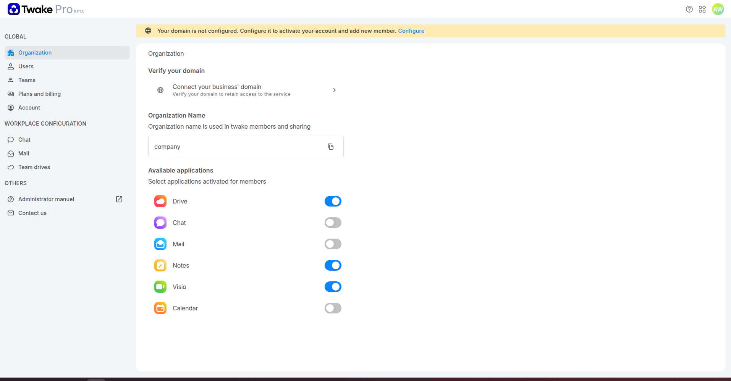The image size is (731, 381).
Task: Open the Contact us link
Action: (67, 213)
